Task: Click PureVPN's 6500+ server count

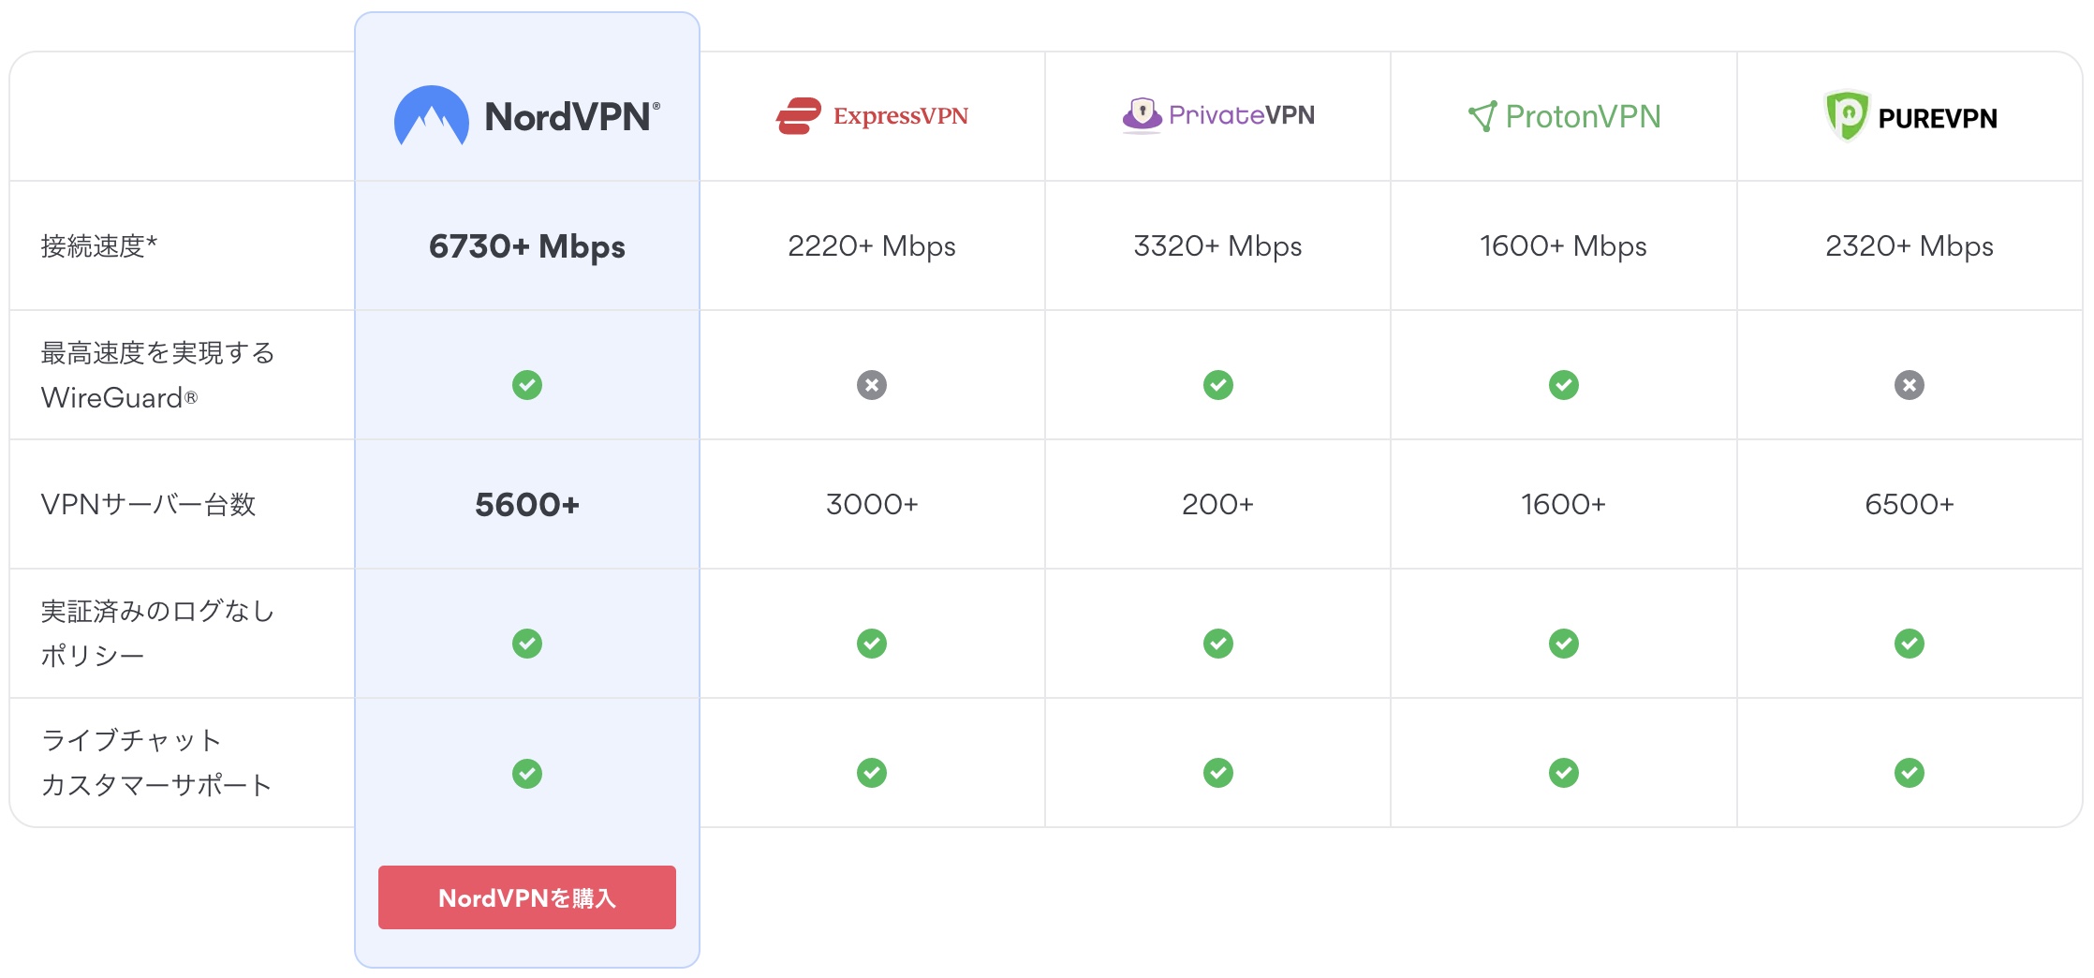Action: tap(1910, 505)
